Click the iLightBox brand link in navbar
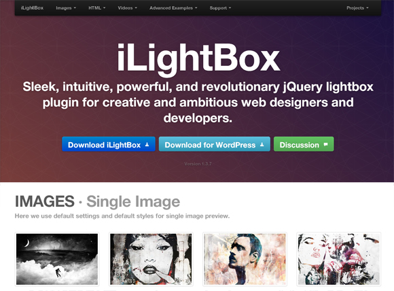Image resolution: width=394 pixels, height=291 pixels. click(x=32, y=8)
